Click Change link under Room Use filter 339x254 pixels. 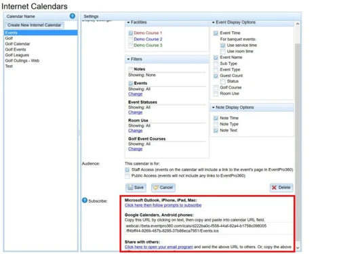pos(136,131)
